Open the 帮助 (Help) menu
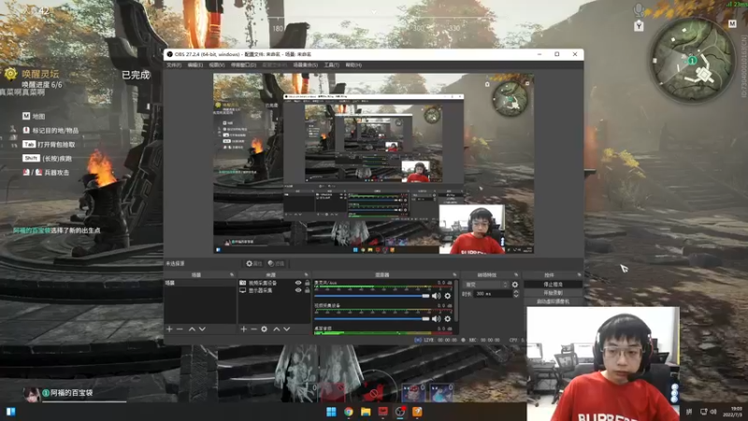The width and height of the screenshot is (748, 421). (x=353, y=65)
